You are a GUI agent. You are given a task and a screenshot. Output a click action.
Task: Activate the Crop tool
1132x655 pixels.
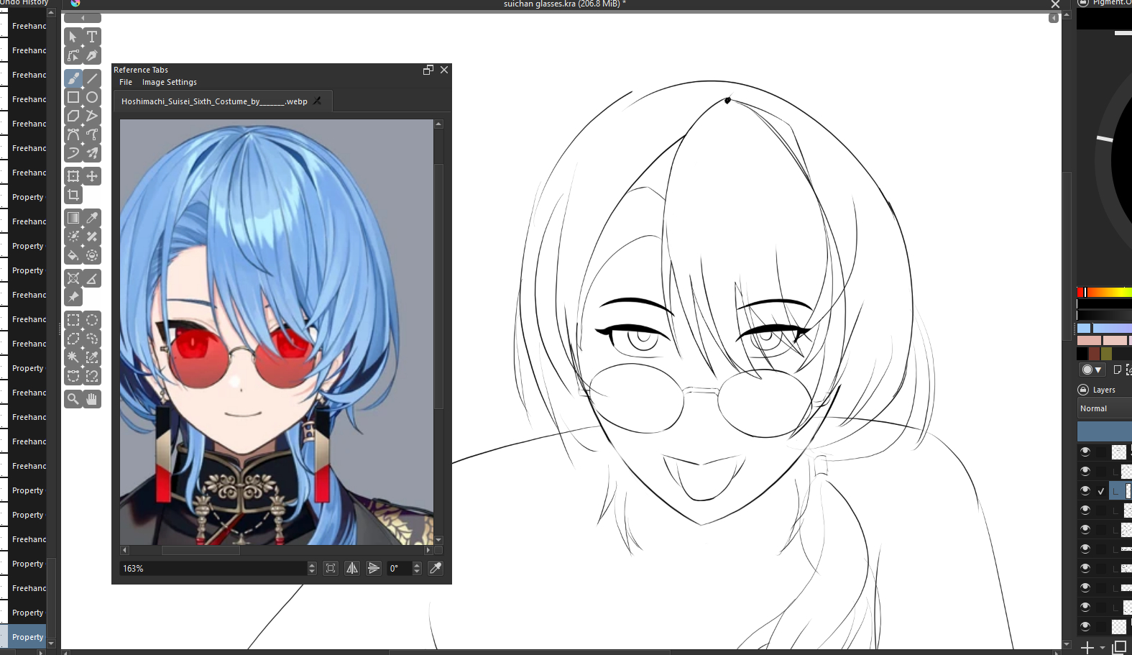click(73, 195)
